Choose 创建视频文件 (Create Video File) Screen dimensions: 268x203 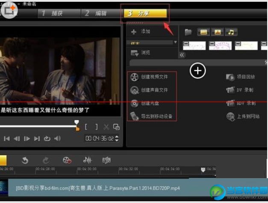149,77
